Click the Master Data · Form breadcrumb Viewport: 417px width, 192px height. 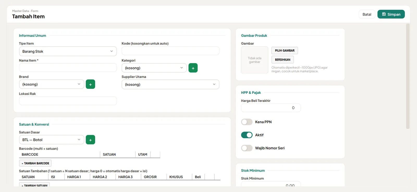point(25,11)
